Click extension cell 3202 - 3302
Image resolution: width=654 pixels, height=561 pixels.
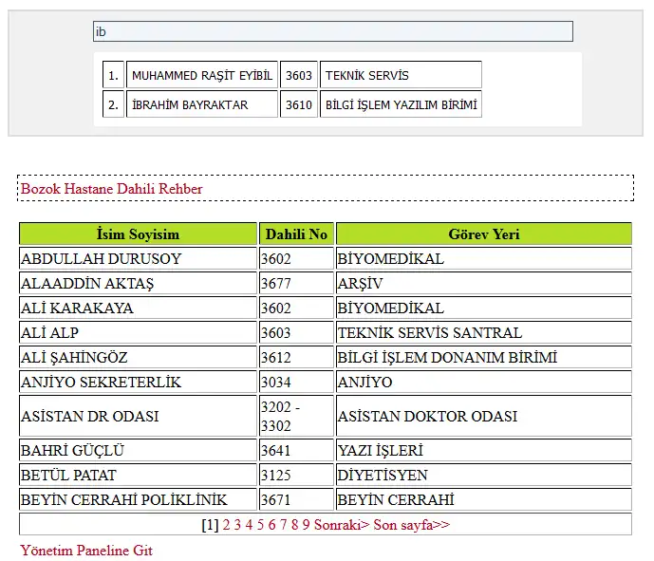(x=296, y=416)
